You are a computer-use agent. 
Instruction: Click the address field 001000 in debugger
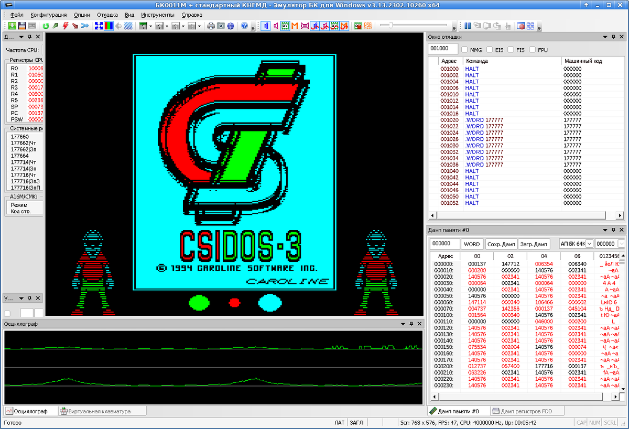pyautogui.click(x=443, y=49)
